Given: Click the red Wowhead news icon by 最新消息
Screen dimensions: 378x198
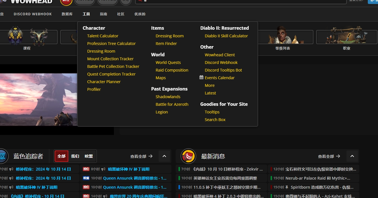Looking at the screenshot, I should click(x=188, y=156).
